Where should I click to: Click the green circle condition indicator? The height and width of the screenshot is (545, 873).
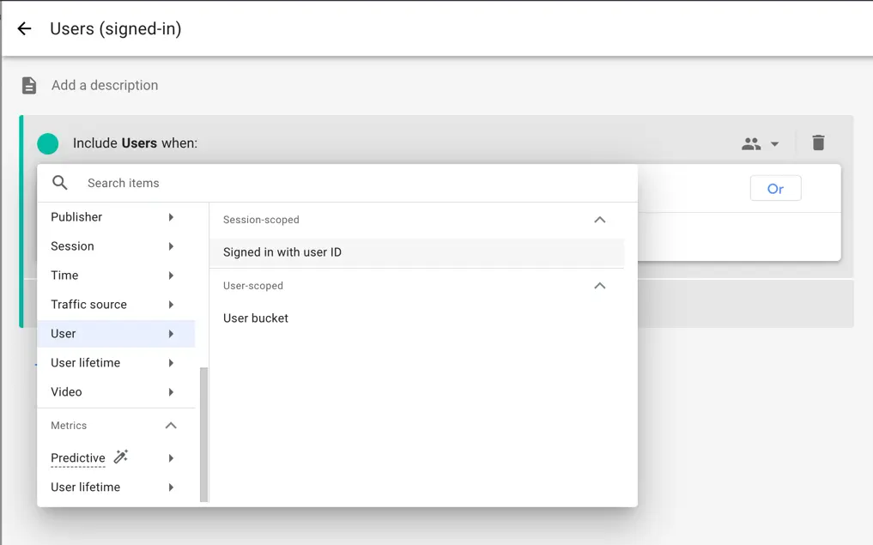(x=48, y=143)
